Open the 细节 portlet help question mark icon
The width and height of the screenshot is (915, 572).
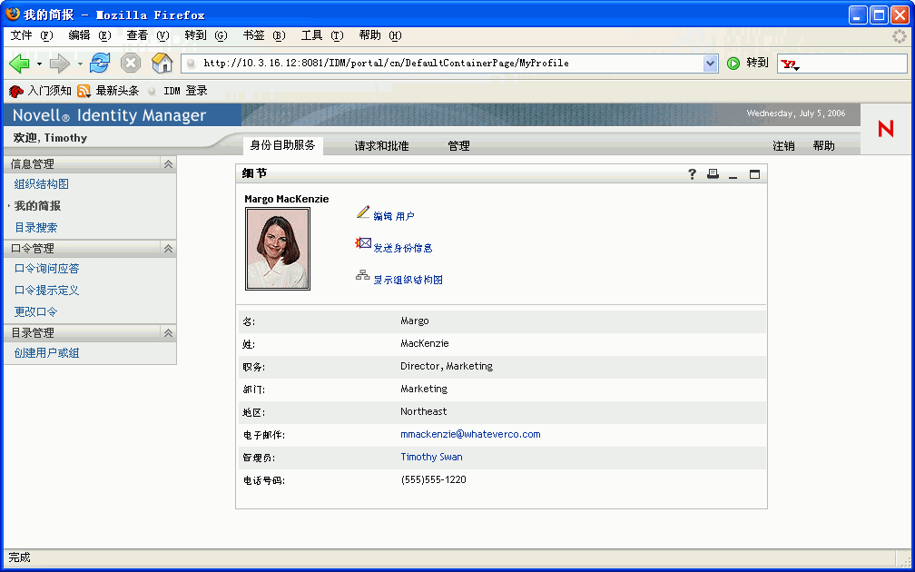[x=691, y=173]
